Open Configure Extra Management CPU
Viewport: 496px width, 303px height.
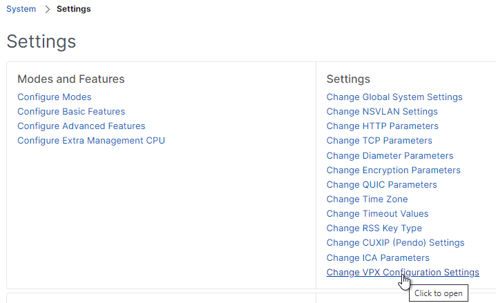coord(91,141)
